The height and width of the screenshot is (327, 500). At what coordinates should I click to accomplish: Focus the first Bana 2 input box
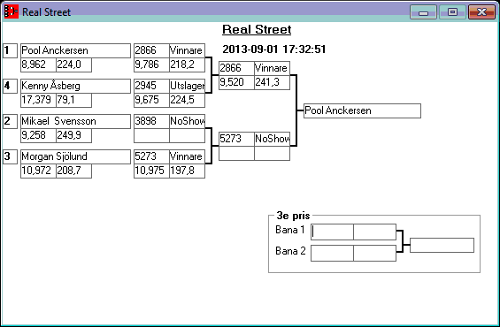click(x=332, y=253)
